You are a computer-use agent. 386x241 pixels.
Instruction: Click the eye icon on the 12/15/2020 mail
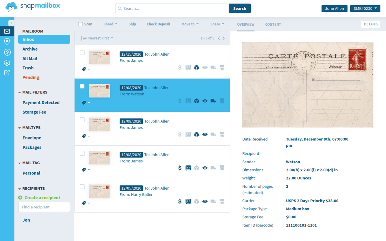tap(205, 68)
